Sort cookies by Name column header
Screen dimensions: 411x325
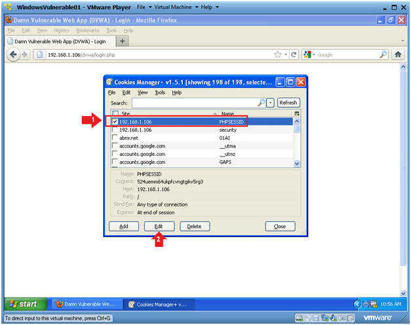point(256,113)
